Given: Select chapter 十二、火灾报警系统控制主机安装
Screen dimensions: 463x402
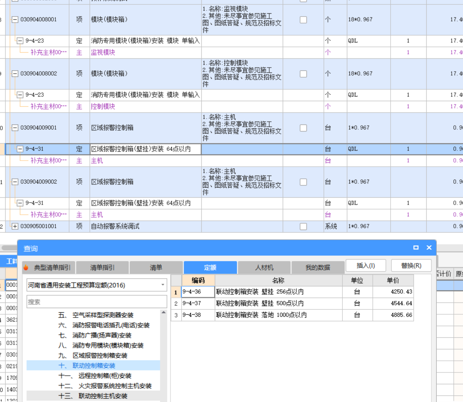Looking at the screenshot, I should pos(105,386).
